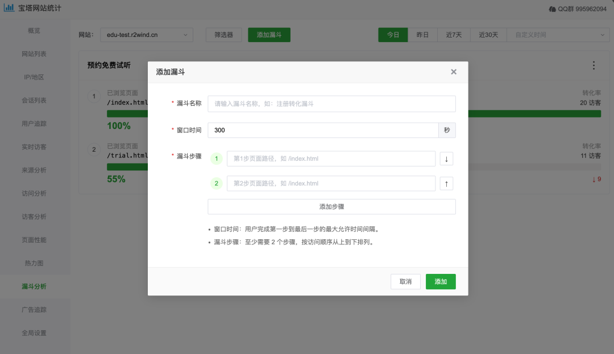The width and height of the screenshot is (614, 354).
Task: Click the QQ群 995962094 text
Action: tap(582, 9)
